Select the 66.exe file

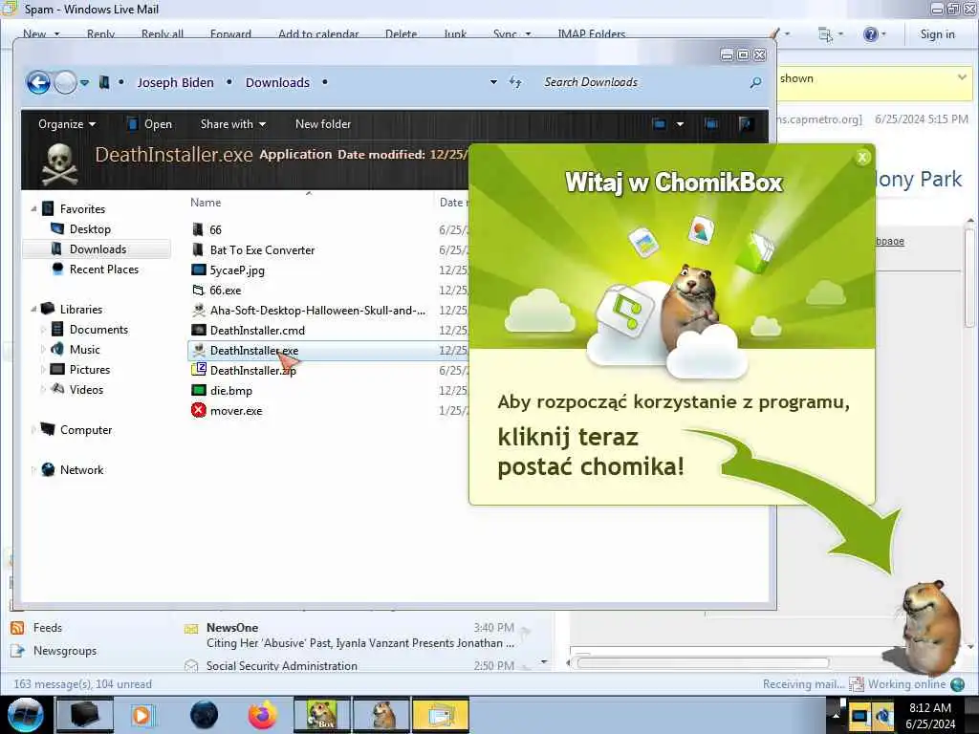coord(226,291)
